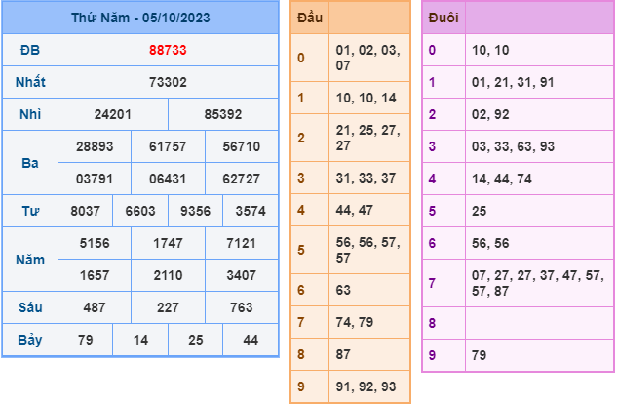Click the special prize number 88733
Image resolution: width=617 pixels, height=406 pixels.
tap(168, 50)
